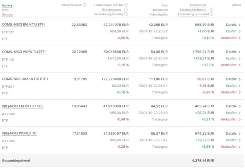The image size is (245, 168).
Task: Open info icon next to Einstandswert
Action: click(x=126, y=9)
